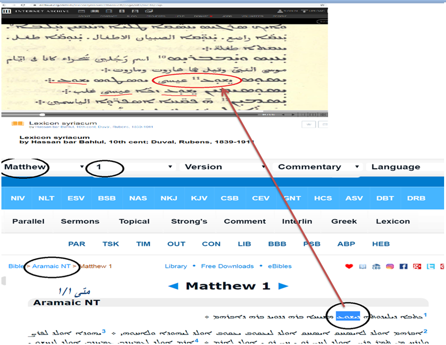Click the open book icon beside the heart

tap(363, 266)
